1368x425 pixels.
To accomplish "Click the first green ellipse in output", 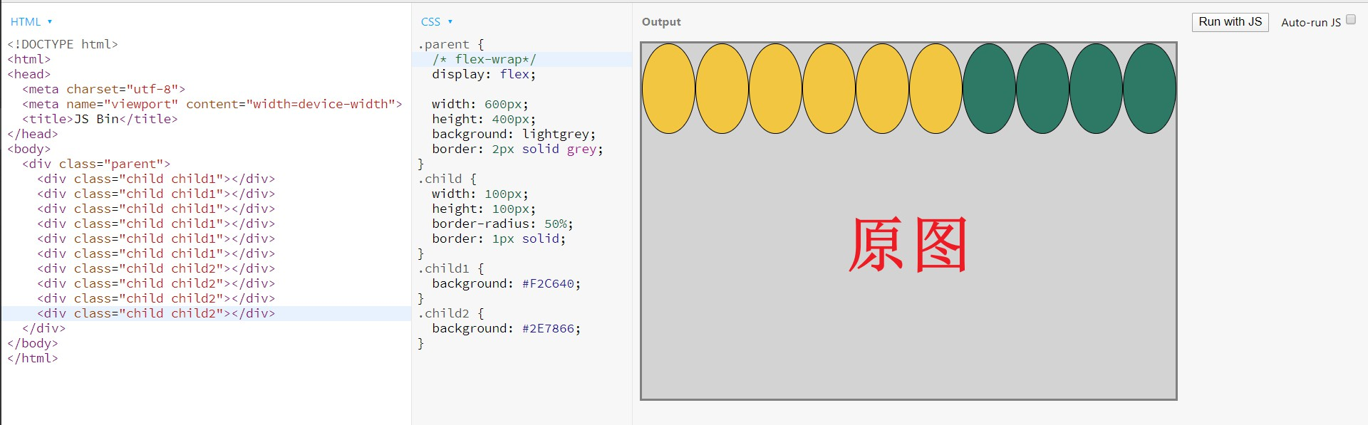I will pos(989,88).
